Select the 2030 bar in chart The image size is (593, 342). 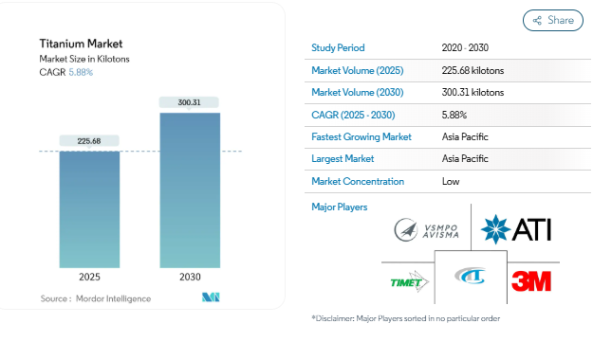[190, 190]
